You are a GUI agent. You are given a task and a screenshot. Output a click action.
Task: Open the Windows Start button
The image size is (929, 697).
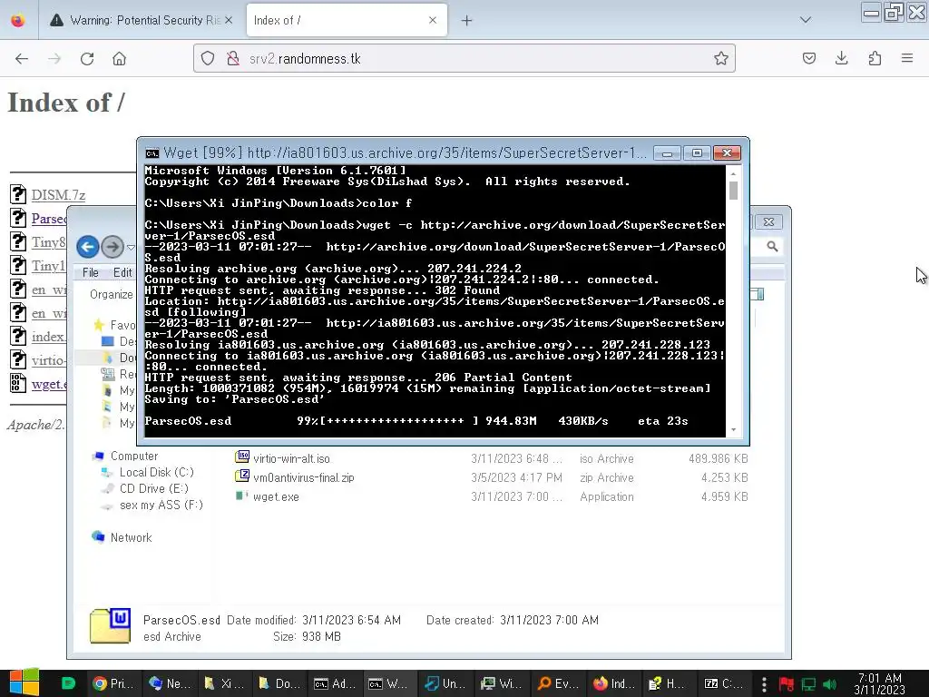tap(24, 683)
